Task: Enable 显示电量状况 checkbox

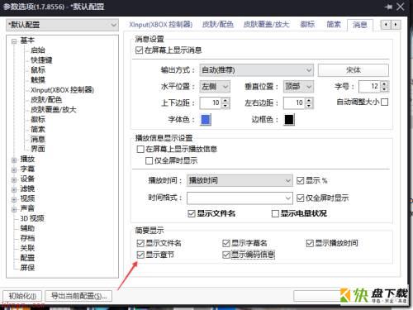Action: pos(275,213)
